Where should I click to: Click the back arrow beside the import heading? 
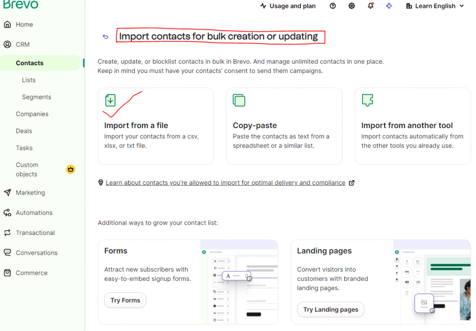click(106, 37)
